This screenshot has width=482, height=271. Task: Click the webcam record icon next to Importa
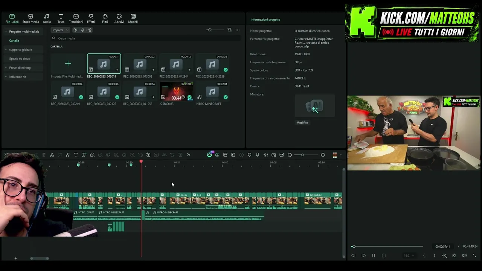pos(90,30)
